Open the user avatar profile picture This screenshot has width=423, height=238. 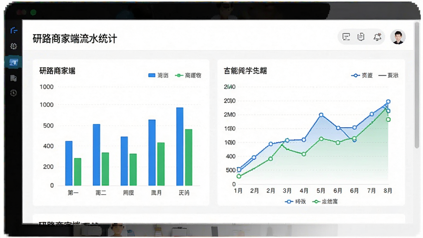pos(398,37)
